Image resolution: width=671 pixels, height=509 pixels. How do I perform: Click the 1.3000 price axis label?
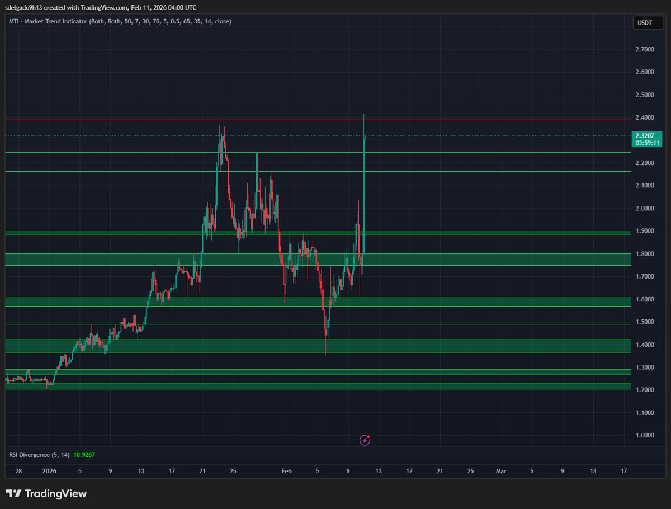[645, 367]
